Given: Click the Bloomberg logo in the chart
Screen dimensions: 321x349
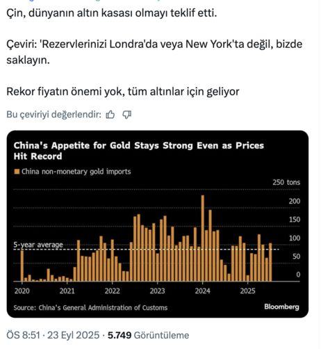Looking at the screenshot, I should tap(281, 307).
